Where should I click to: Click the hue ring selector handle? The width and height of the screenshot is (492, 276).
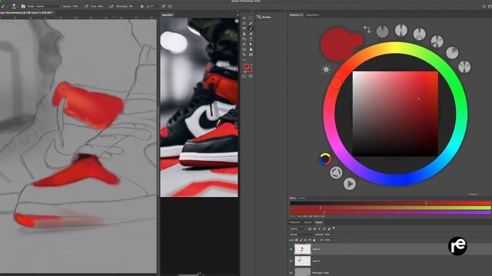coord(336,83)
